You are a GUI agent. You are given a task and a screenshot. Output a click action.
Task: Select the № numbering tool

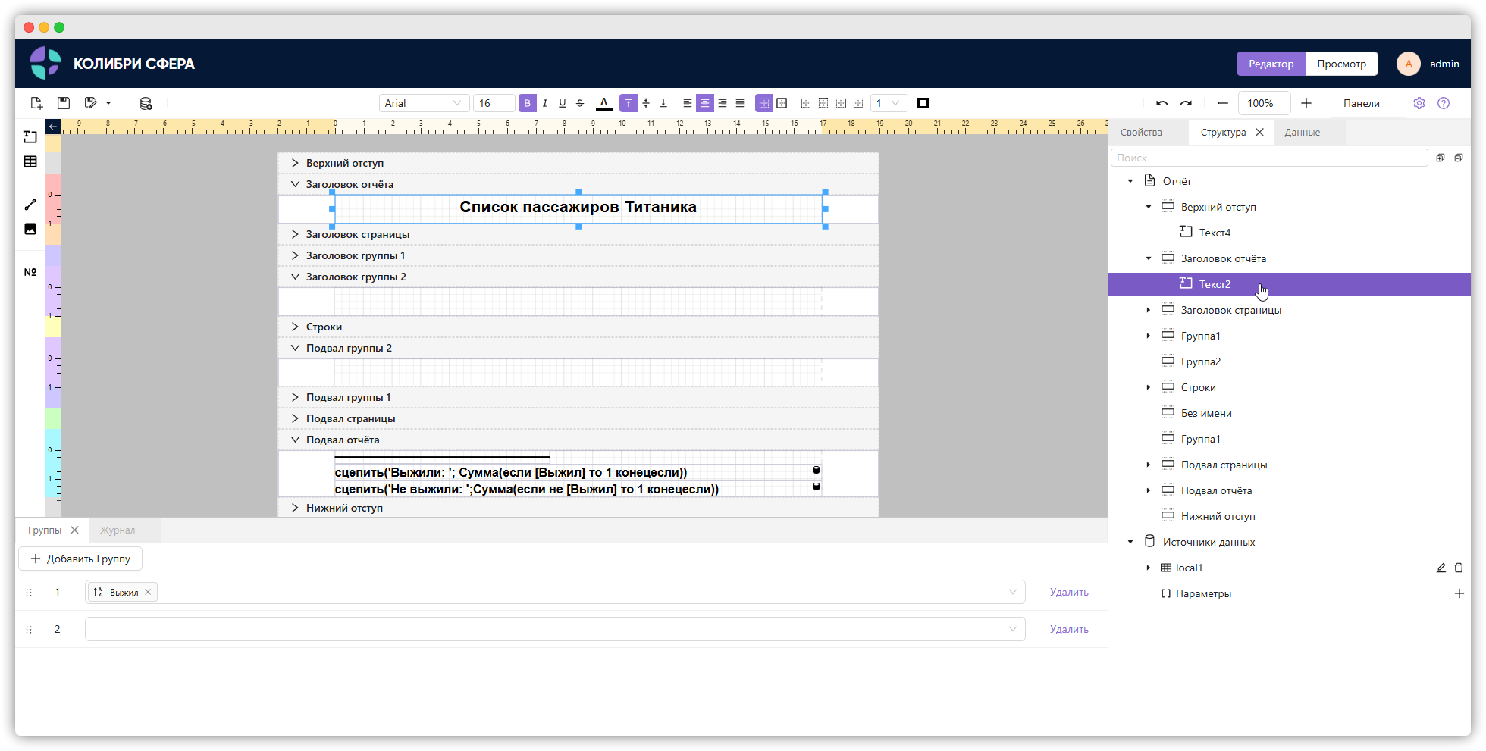tap(30, 272)
